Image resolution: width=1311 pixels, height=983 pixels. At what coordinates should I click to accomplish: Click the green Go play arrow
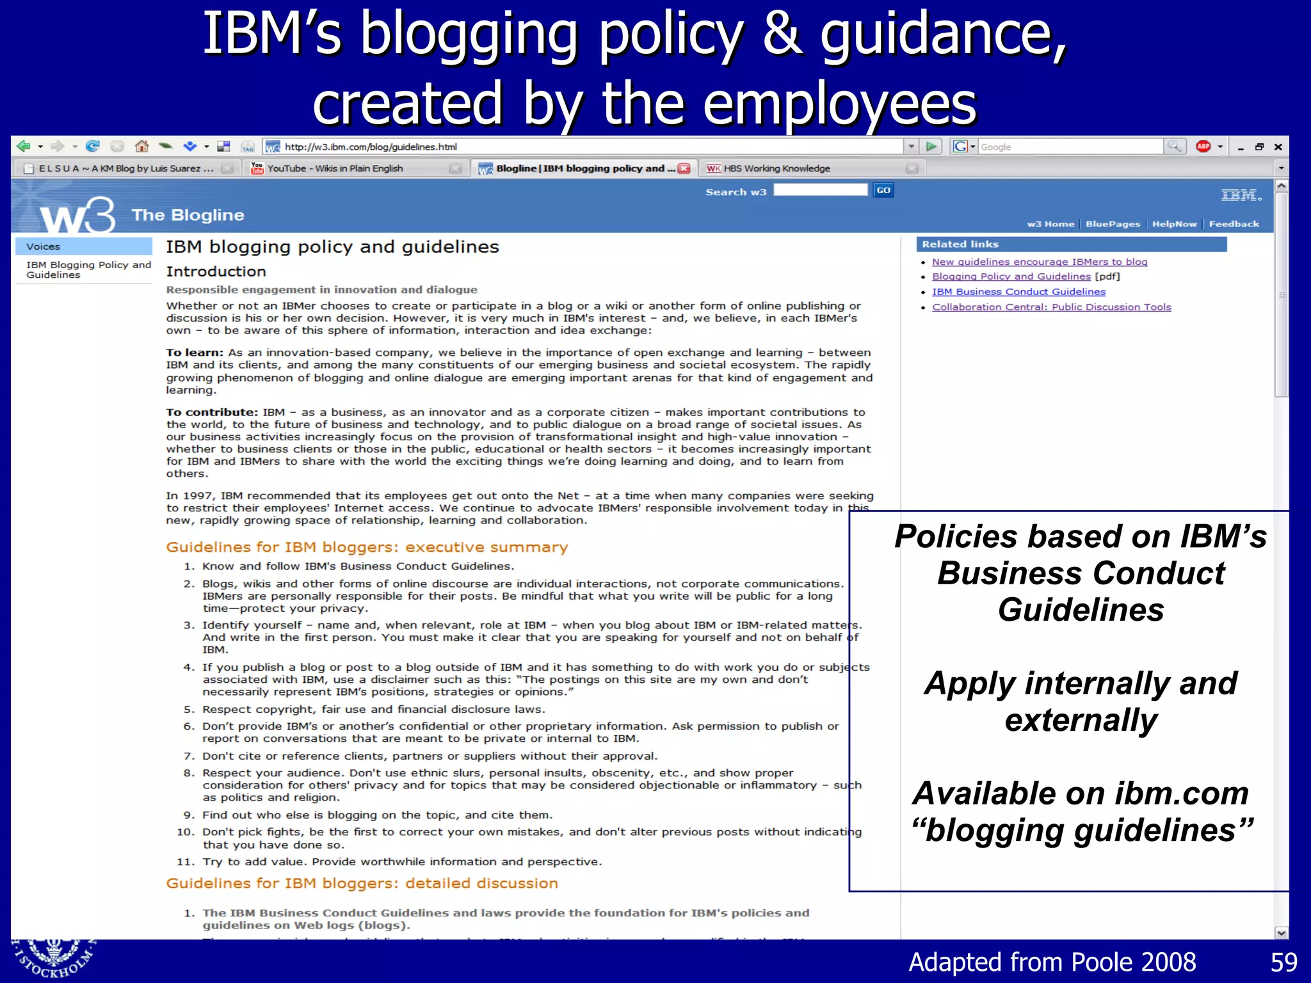932,147
